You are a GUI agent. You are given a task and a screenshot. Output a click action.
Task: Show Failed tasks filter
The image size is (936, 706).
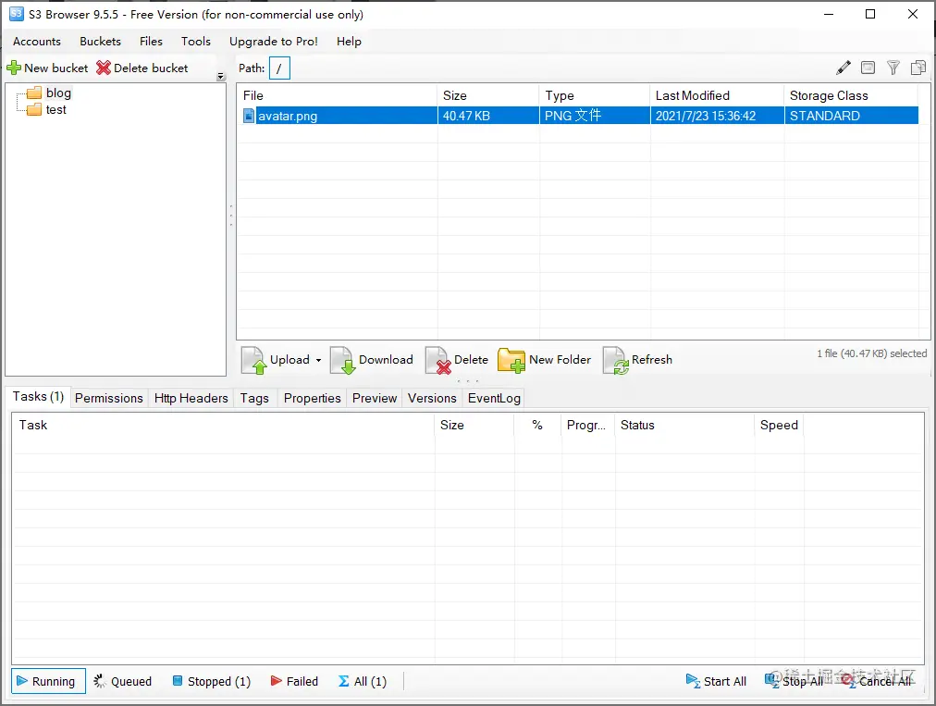[x=294, y=681]
